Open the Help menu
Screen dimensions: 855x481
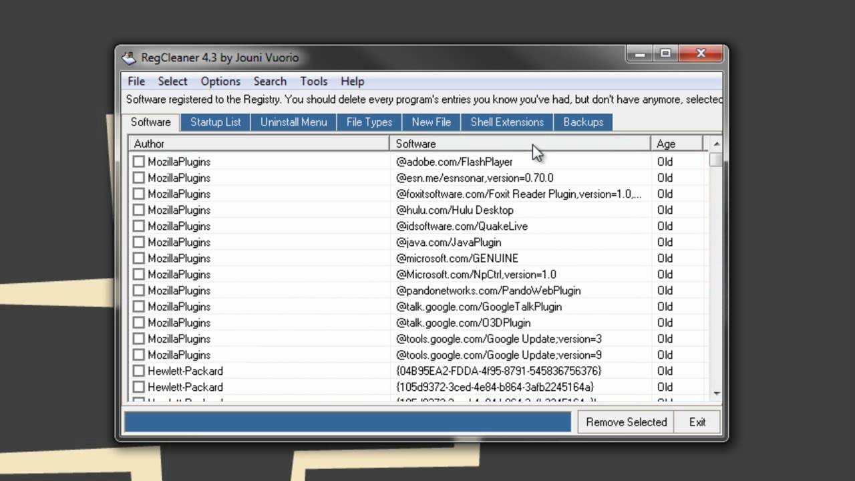(352, 81)
